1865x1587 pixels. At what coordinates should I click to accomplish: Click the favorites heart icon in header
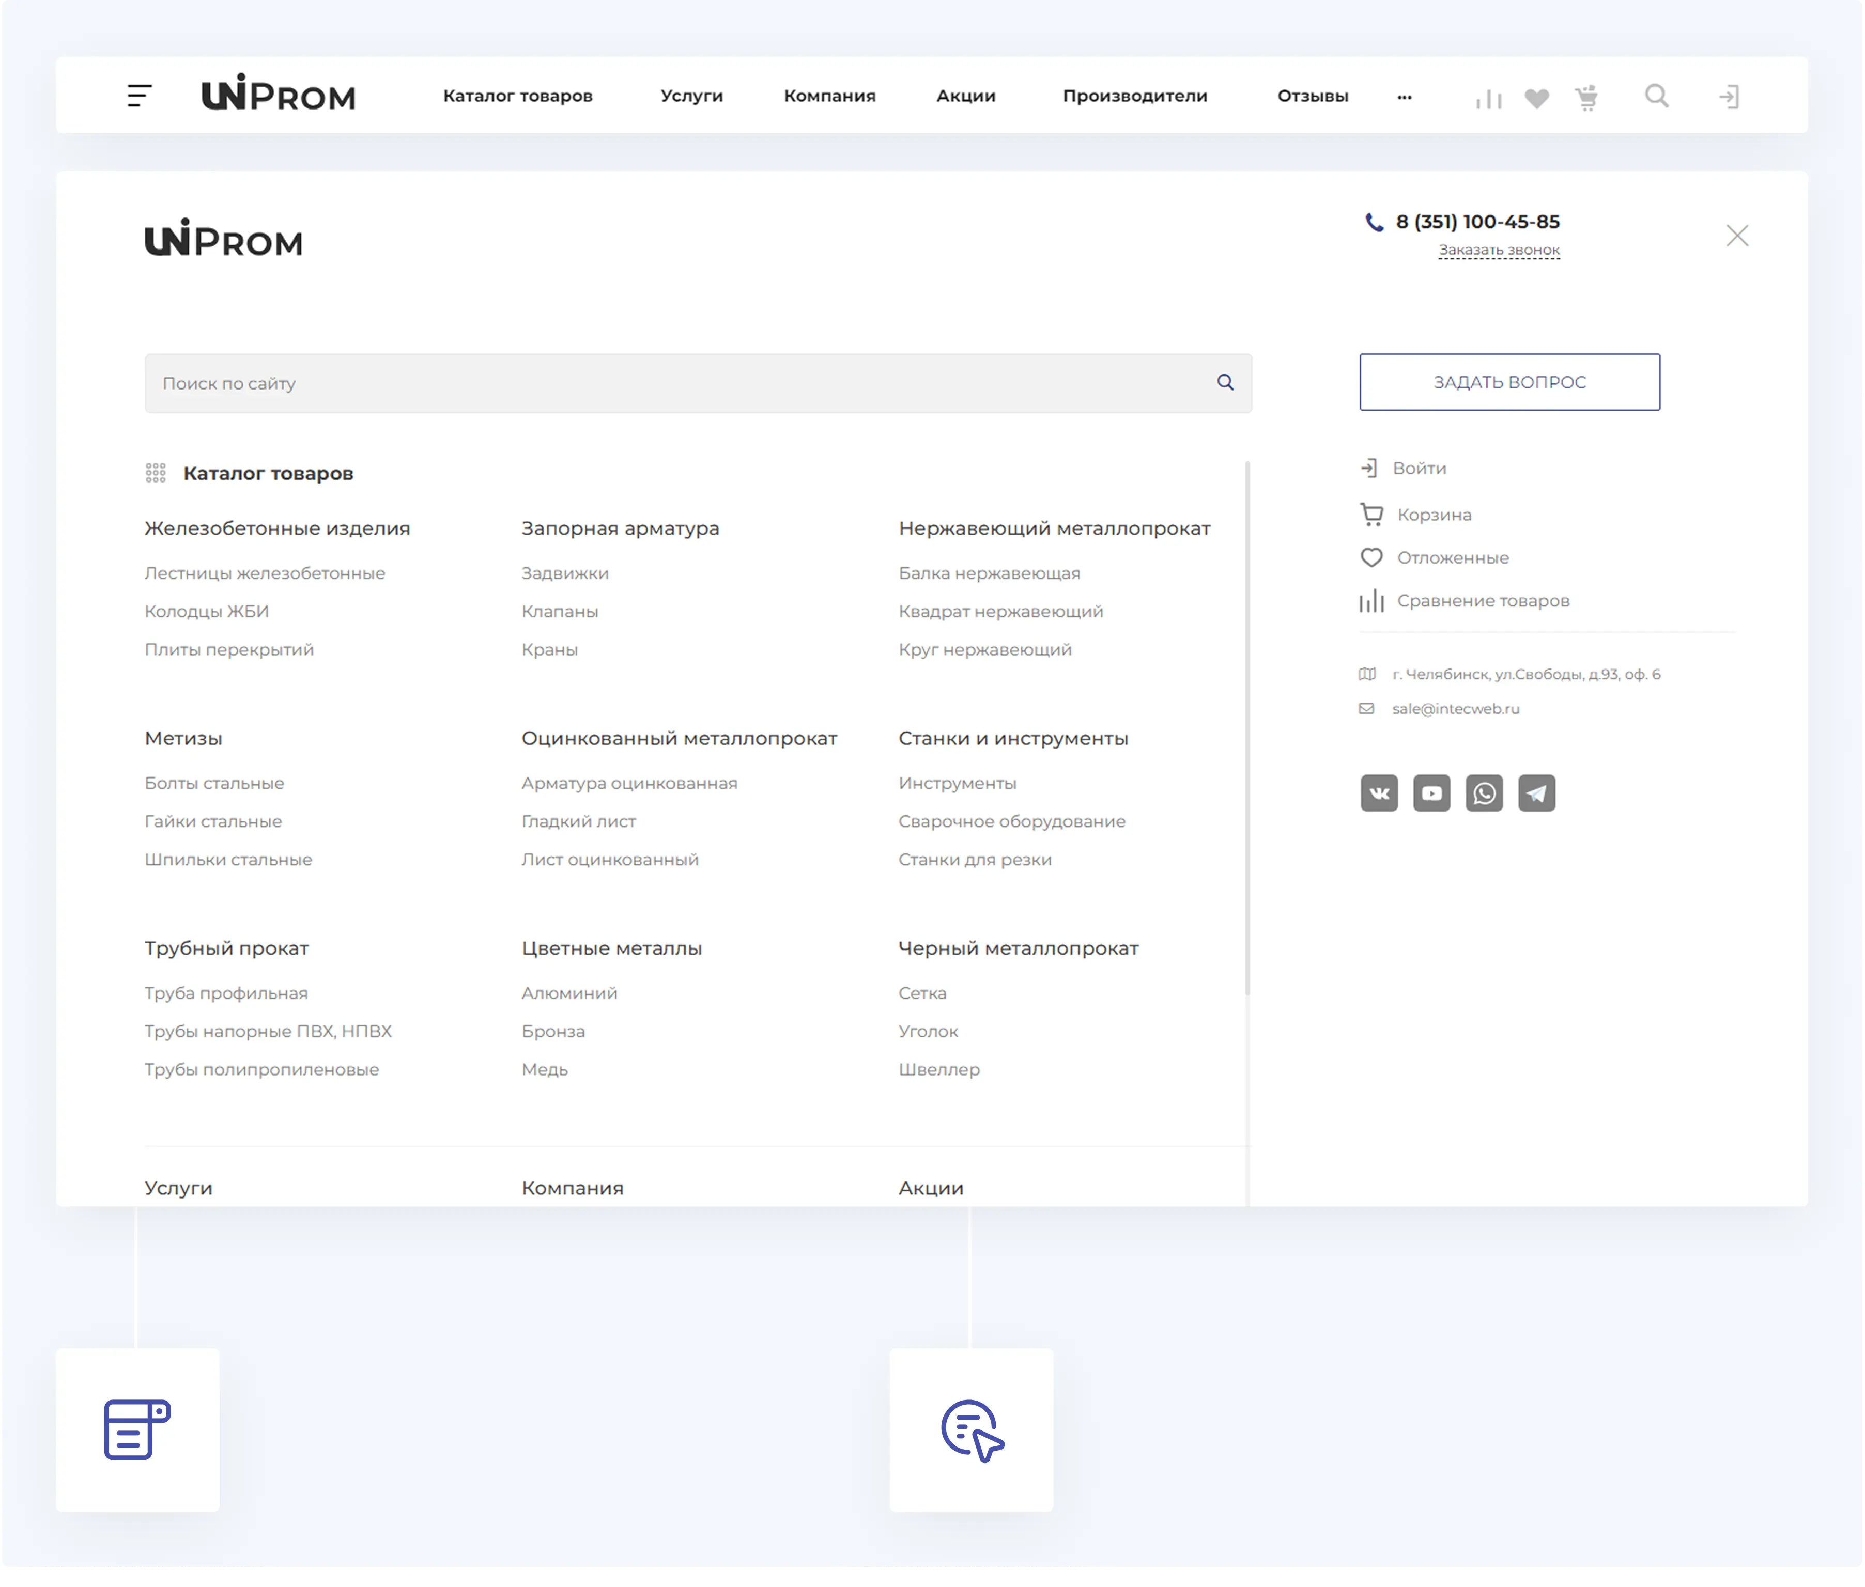click(x=1536, y=97)
